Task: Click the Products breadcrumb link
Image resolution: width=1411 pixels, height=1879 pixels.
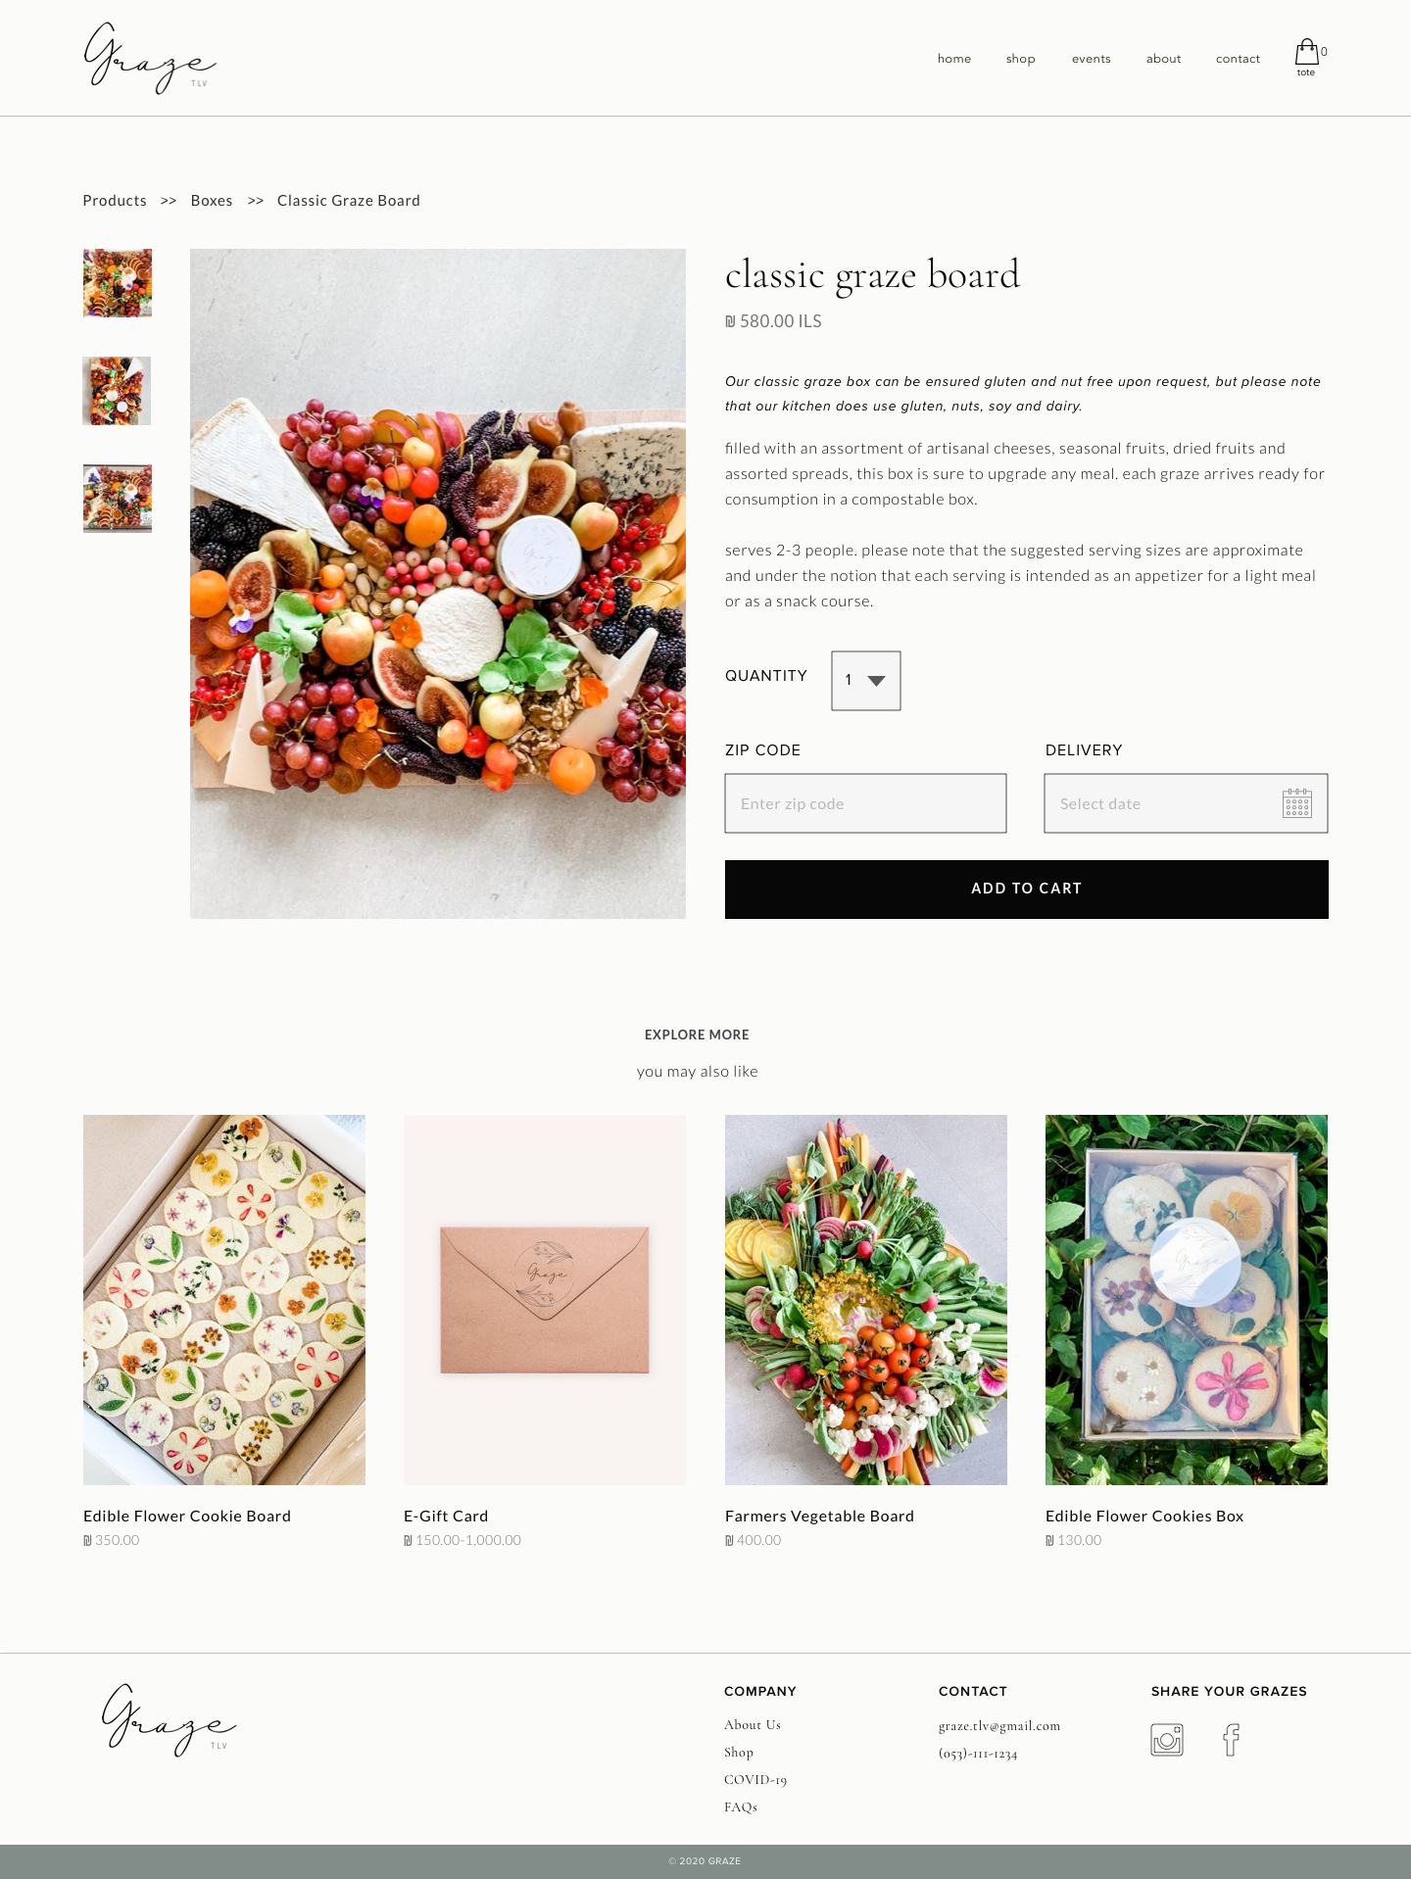Action: click(x=115, y=201)
